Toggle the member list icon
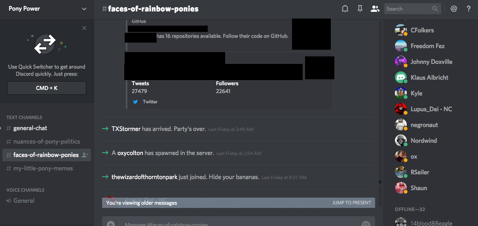 point(375,9)
